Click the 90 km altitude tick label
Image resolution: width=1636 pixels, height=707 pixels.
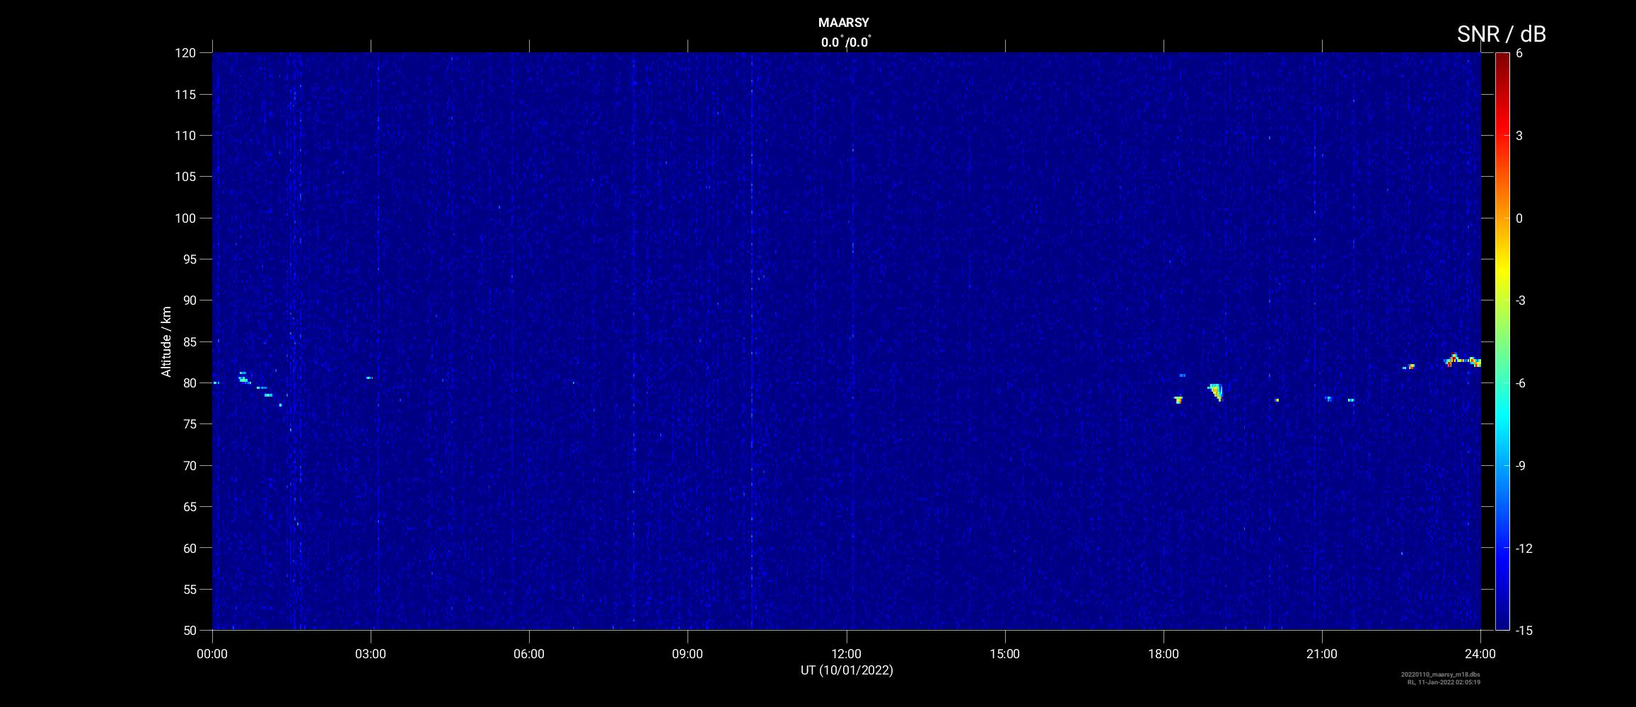[x=188, y=300]
